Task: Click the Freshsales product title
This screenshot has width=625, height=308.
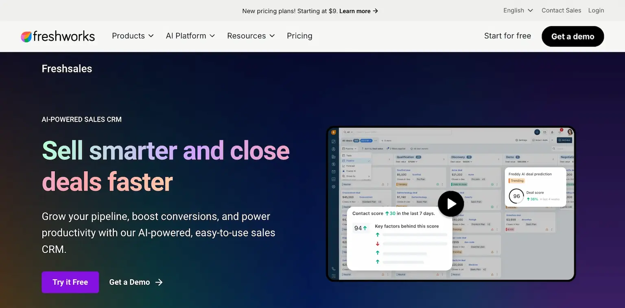Action: click(x=67, y=69)
